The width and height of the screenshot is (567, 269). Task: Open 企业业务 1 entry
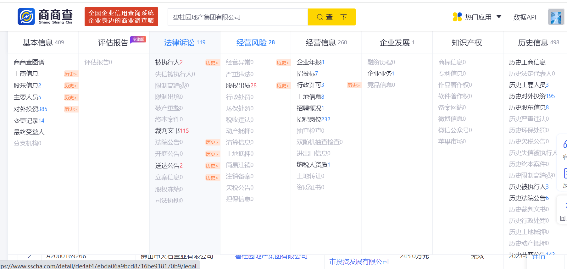(x=381, y=74)
